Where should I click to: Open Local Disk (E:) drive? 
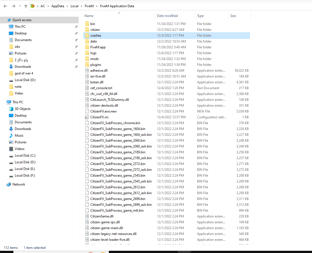[25, 169]
